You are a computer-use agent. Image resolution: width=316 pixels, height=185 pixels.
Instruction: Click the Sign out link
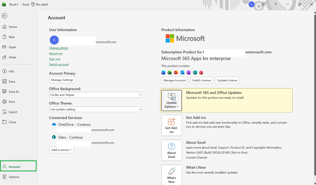click(x=55, y=59)
